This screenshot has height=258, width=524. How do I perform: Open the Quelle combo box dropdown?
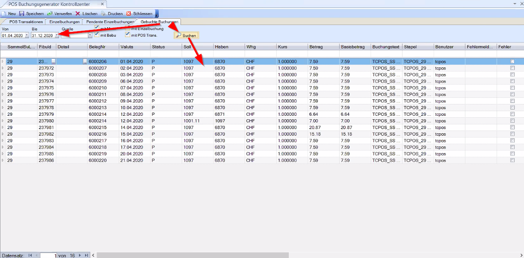point(90,36)
